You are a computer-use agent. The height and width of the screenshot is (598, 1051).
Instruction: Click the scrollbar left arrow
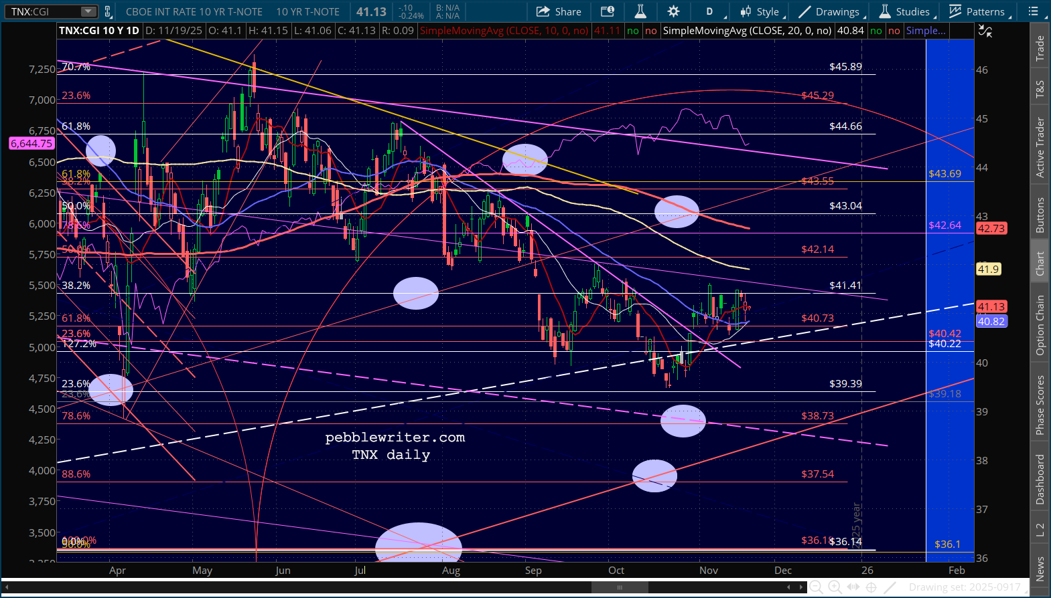tap(6, 587)
